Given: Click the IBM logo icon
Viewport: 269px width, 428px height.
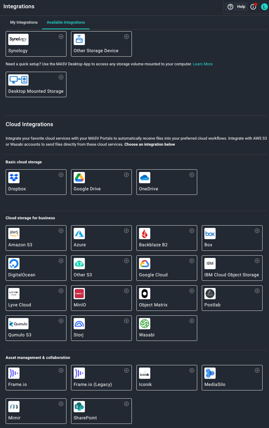Looking at the screenshot, I should pyautogui.click(x=210, y=264).
